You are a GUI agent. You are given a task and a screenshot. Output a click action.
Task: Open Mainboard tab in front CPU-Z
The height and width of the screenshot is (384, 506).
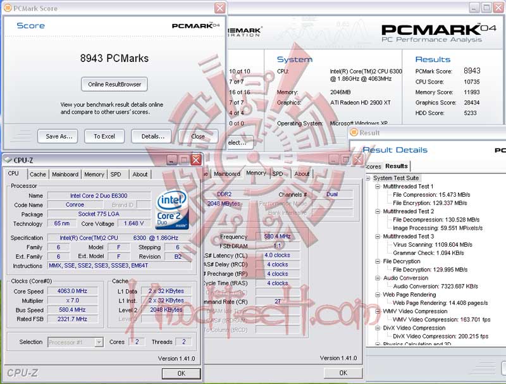point(65,174)
